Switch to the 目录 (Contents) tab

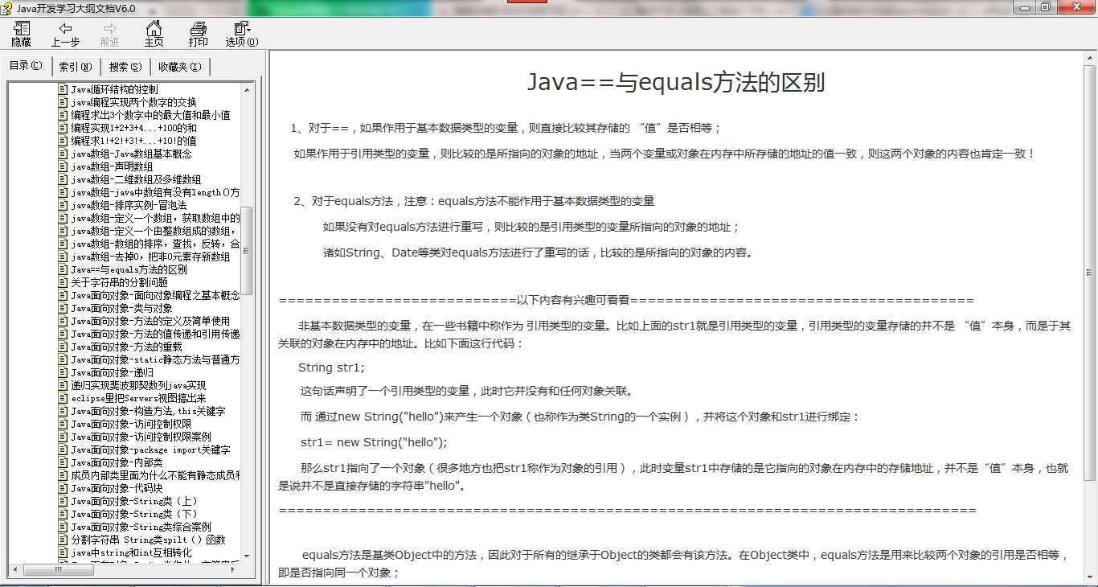point(26,66)
